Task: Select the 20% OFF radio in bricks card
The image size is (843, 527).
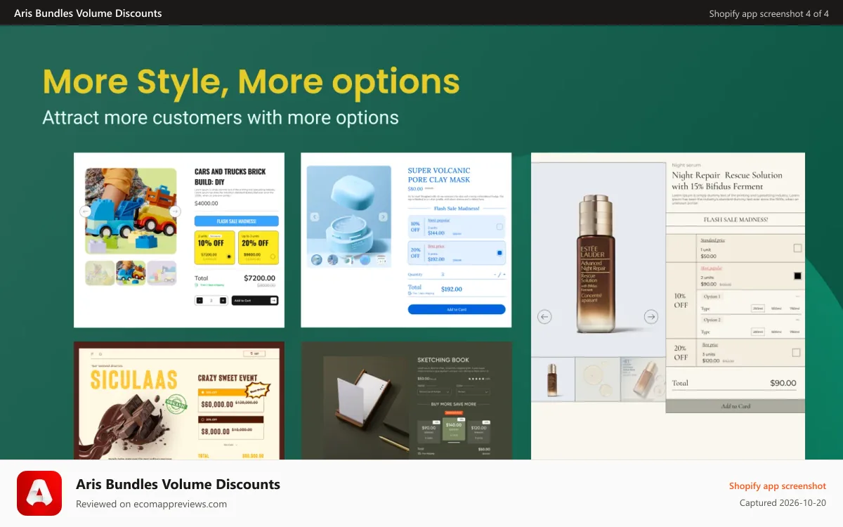Action: pyautogui.click(x=273, y=256)
